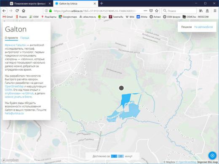Click the dark origin marker on map
The image size is (219, 164).
tap(121, 88)
